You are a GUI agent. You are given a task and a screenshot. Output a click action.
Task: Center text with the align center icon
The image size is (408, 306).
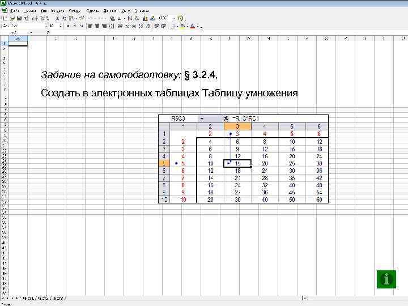click(97, 26)
